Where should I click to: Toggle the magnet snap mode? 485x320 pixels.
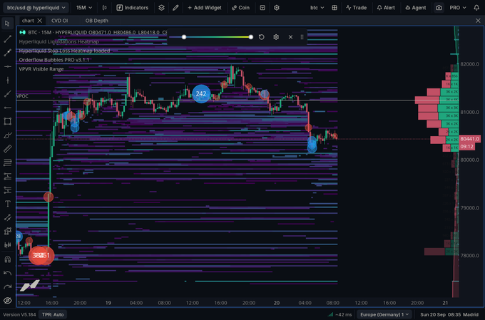coord(7,259)
